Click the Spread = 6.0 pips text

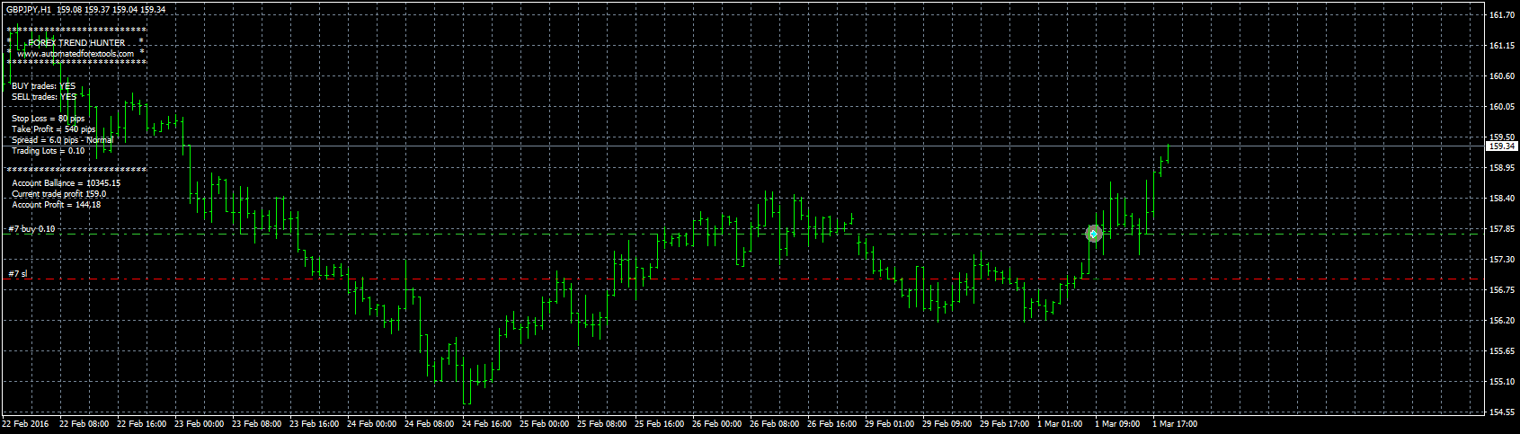(62, 140)
